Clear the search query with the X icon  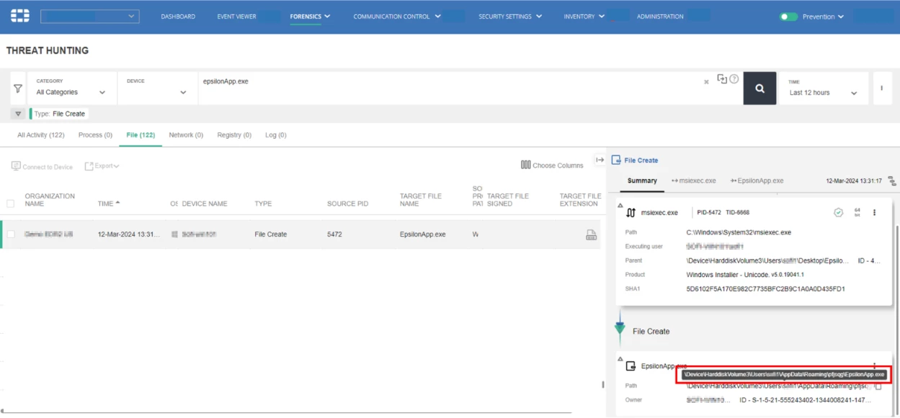click(706, 82)
